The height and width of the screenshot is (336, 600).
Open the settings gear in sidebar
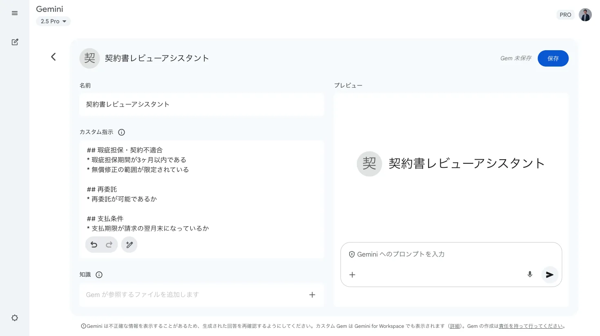pyautogui.click(x=15, y=318)
